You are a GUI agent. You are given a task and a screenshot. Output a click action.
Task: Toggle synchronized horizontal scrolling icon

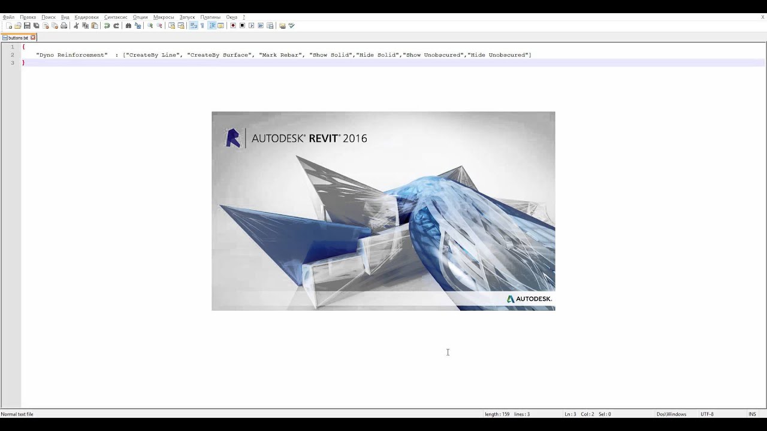[181, 26]
